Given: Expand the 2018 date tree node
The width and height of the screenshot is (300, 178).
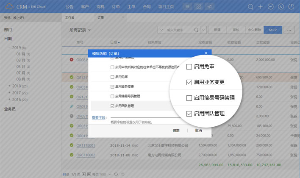Looking at the screenshot, I should coord(9,86).
